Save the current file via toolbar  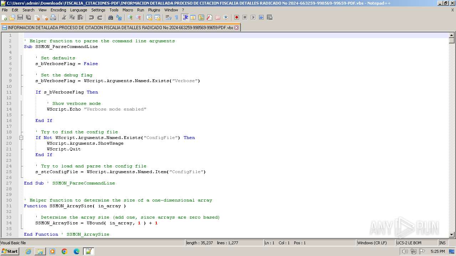click(x=20, y=17)
